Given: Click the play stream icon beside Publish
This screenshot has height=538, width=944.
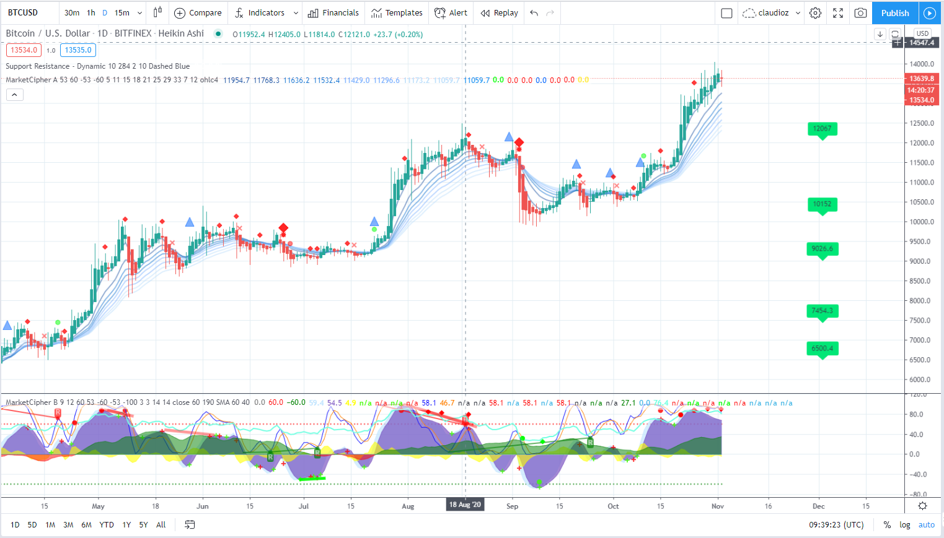Looking at the screenshot, I should [929, 12].
